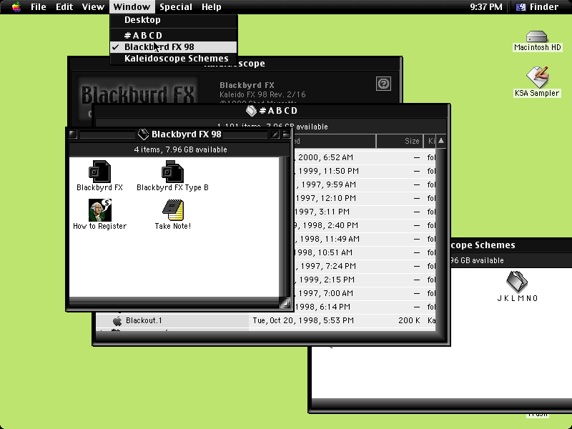Select the KSA Sampler desktop icon
The image size is (572, 429).
(538, 77)
